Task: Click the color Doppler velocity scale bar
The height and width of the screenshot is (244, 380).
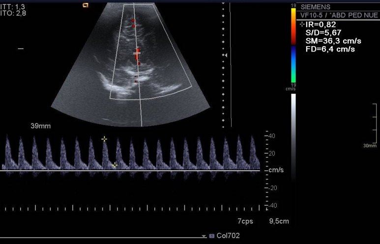Action: [x=293, y=45]
